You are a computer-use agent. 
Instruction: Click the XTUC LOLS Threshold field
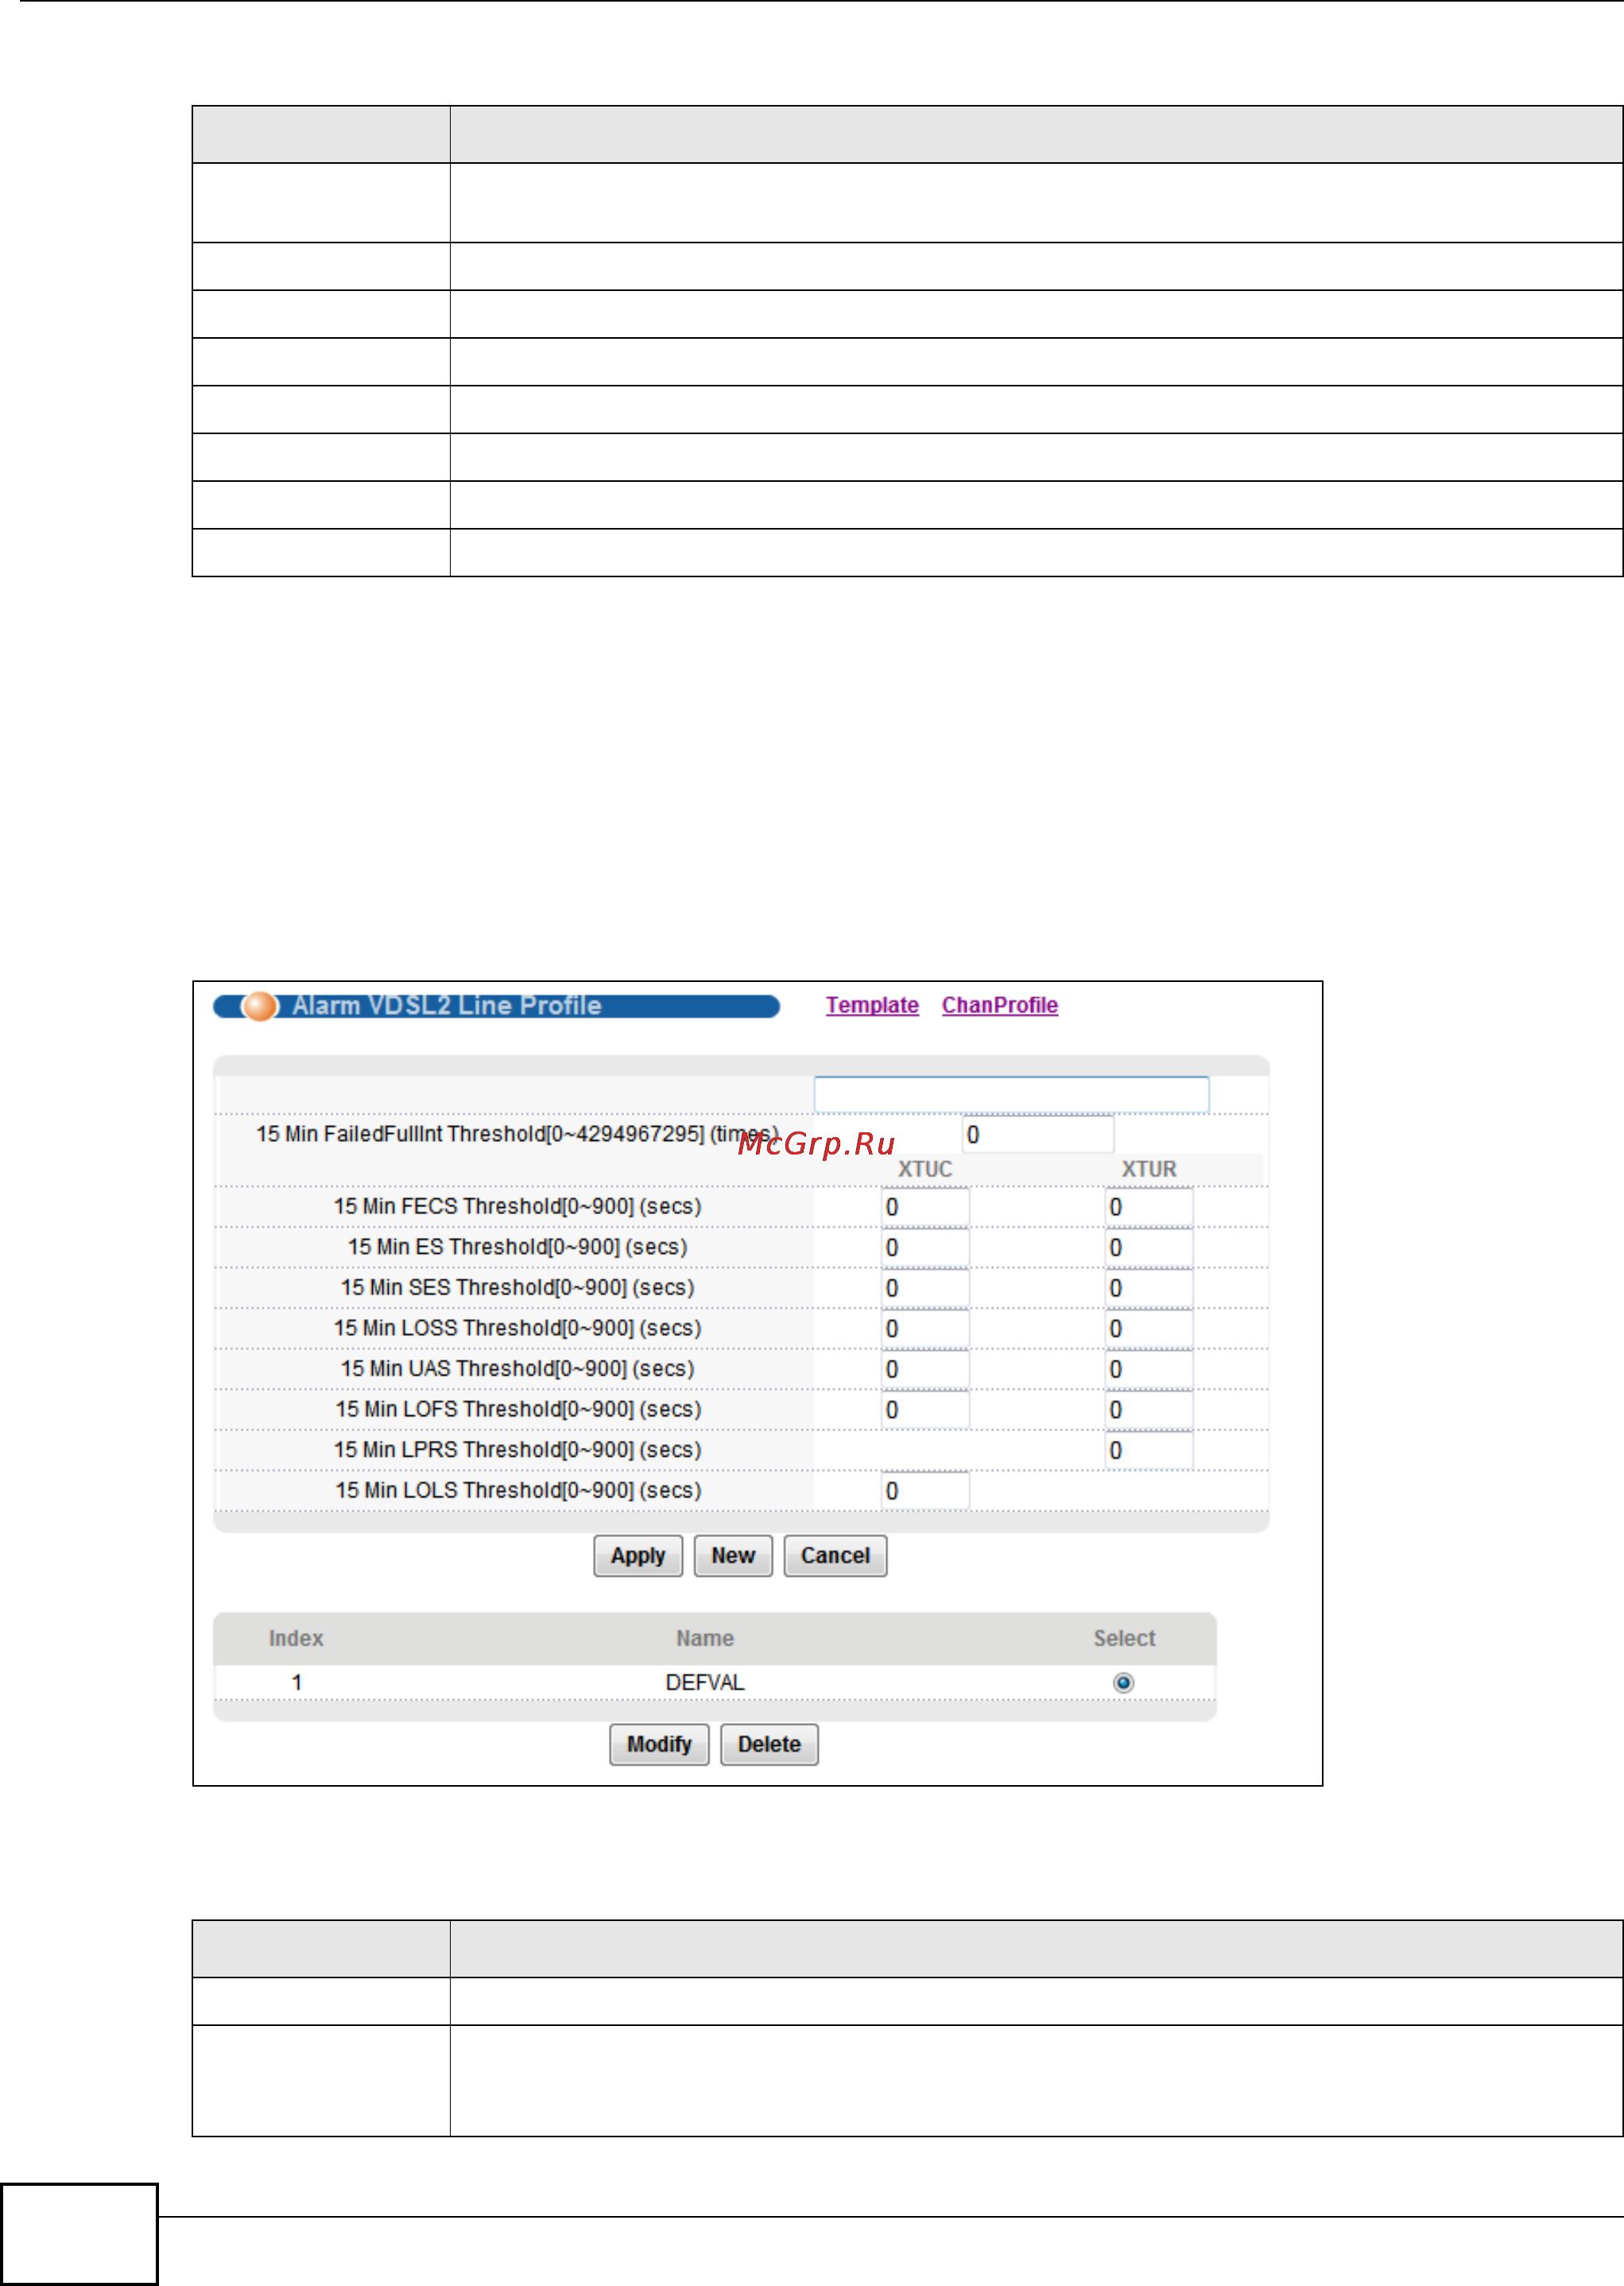pyautogui.click(x=925, y=1491)
